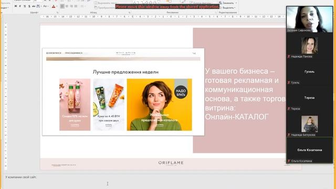
Task: Apply the red font color A
Action: [54, 6]
